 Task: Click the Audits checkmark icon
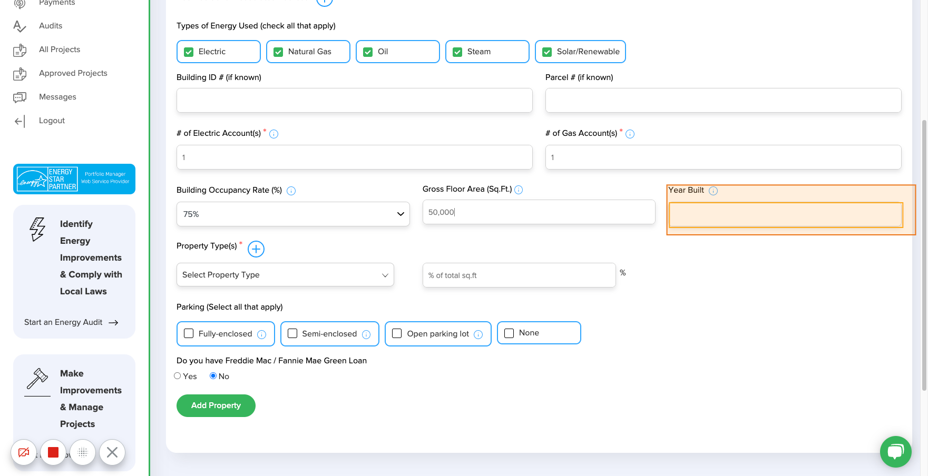[19, 26]
